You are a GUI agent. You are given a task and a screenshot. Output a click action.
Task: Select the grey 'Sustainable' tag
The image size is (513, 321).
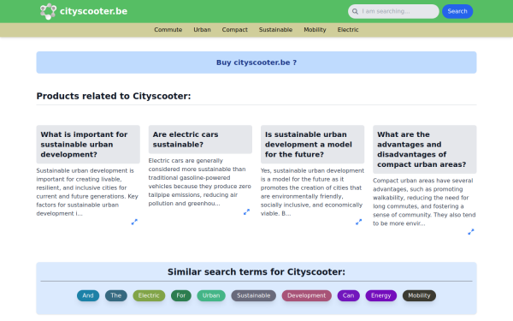(x=254, y=296)
